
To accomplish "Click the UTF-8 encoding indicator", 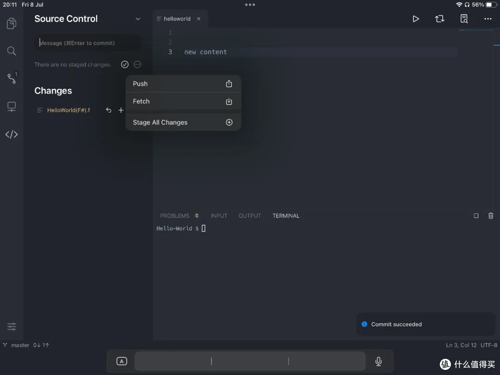I will coord(489,345).
